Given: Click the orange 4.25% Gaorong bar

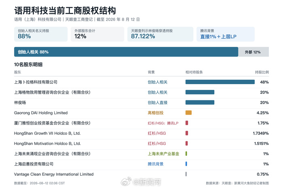Looking at the screenshot, I should [x=189, y=113].
